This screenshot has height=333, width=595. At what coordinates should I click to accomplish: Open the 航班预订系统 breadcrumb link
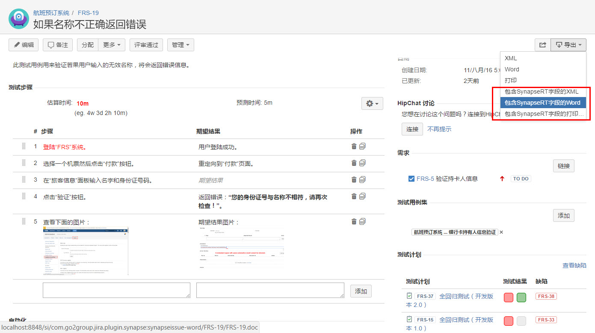[51, 13]
